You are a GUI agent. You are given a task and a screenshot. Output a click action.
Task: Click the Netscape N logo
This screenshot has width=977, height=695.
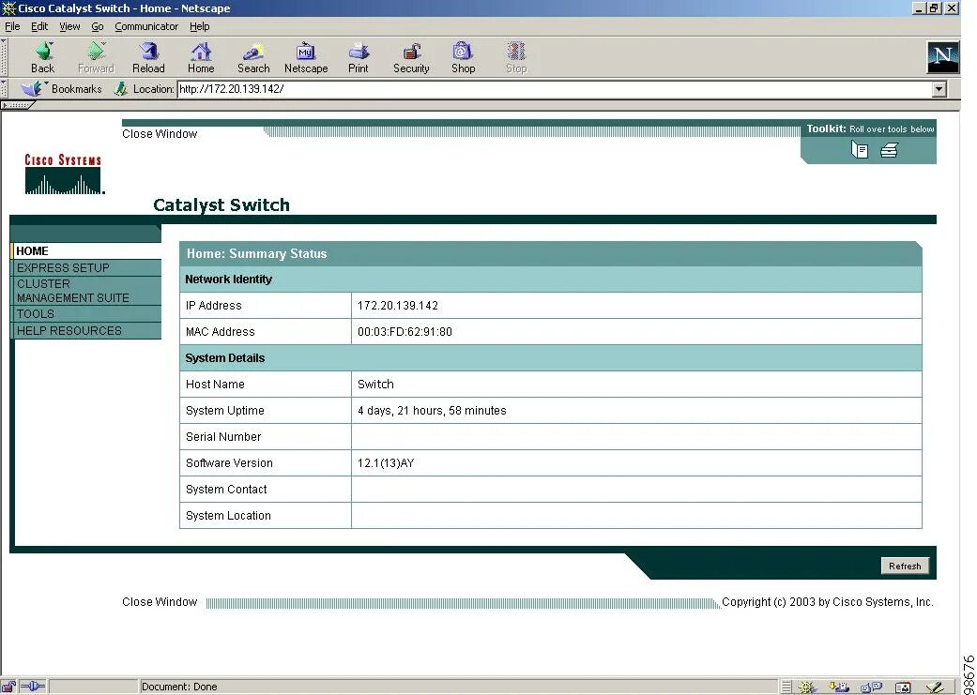(x=942, y=57)
